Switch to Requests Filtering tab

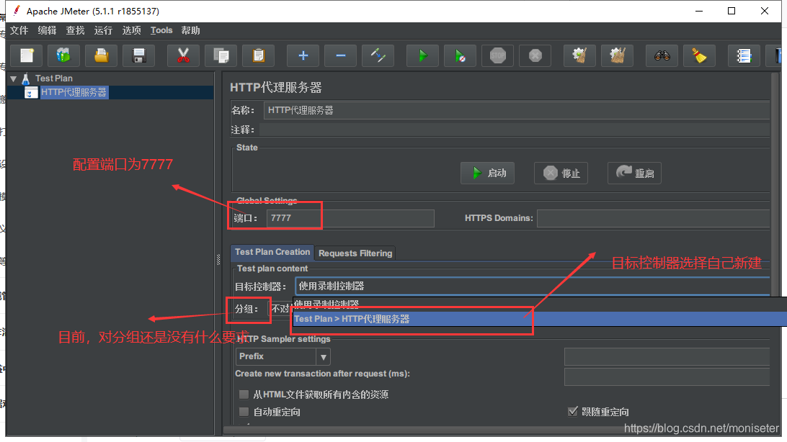[x=355, y=253]
